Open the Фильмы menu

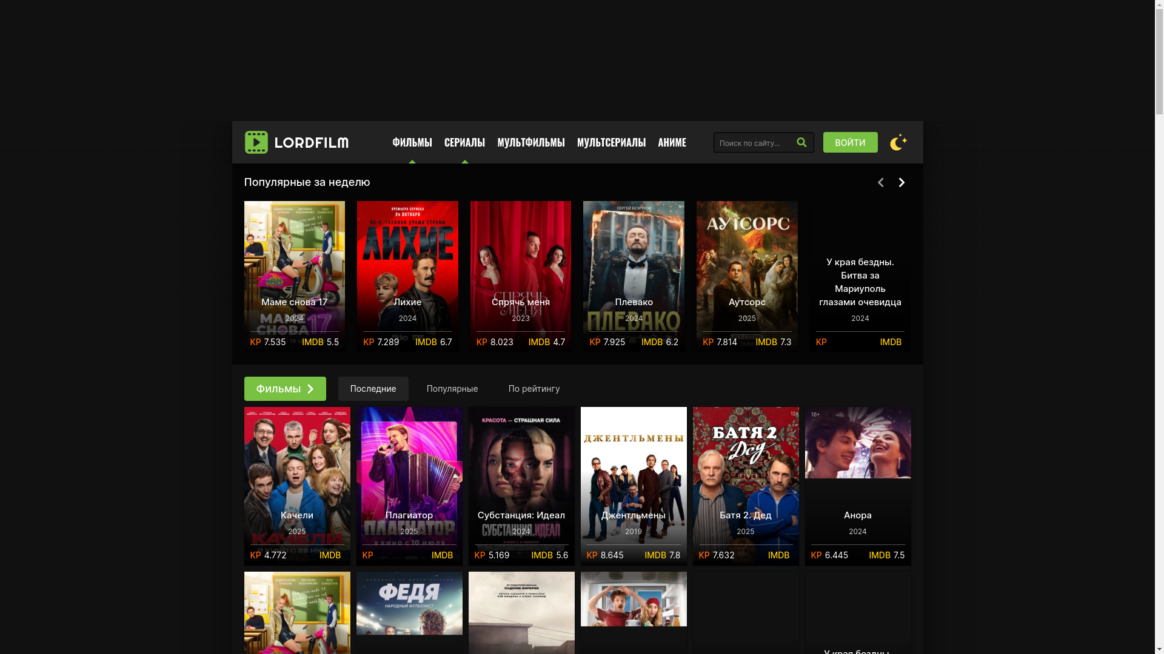point(412,142)
